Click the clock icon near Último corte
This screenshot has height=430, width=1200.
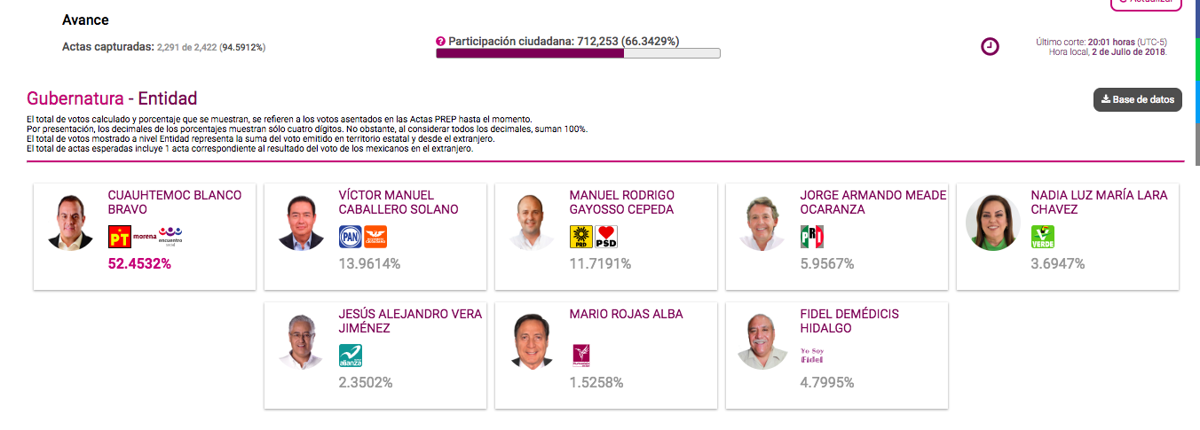[990, 47]
